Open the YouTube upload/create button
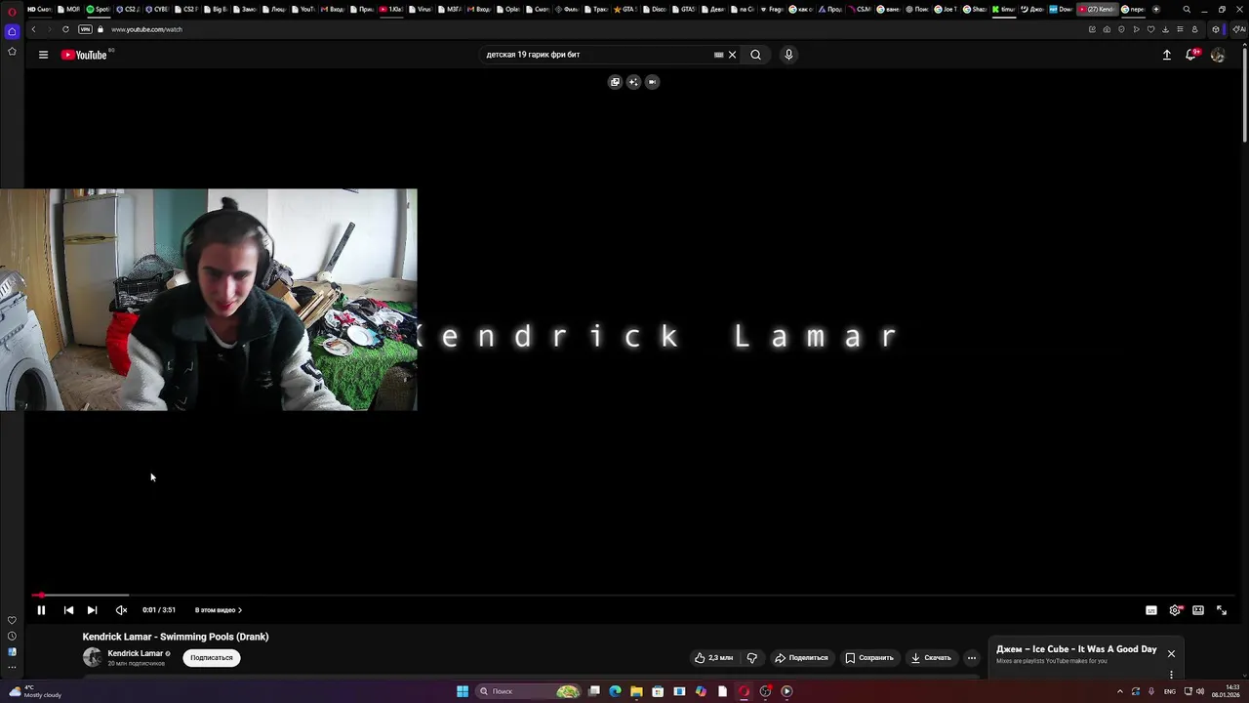Image resolution: width=1249 pixels, height=703 pixels. click(x=1166, y=55)
